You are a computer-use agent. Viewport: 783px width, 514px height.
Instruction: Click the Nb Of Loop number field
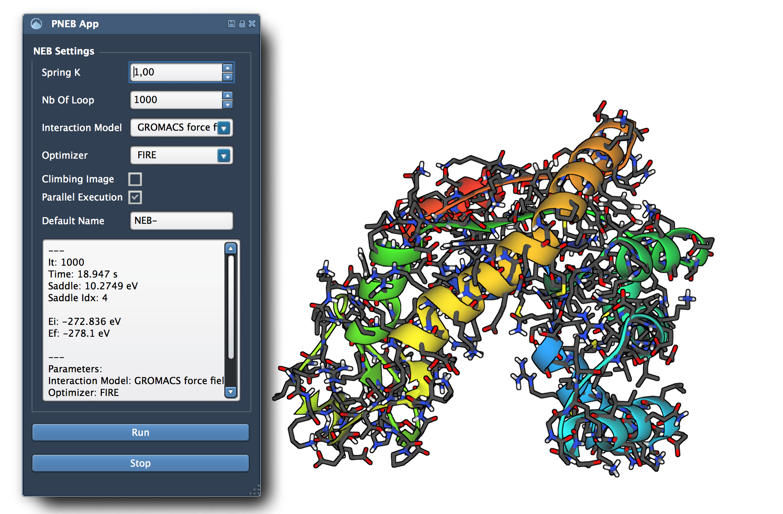tap(176, 100)
